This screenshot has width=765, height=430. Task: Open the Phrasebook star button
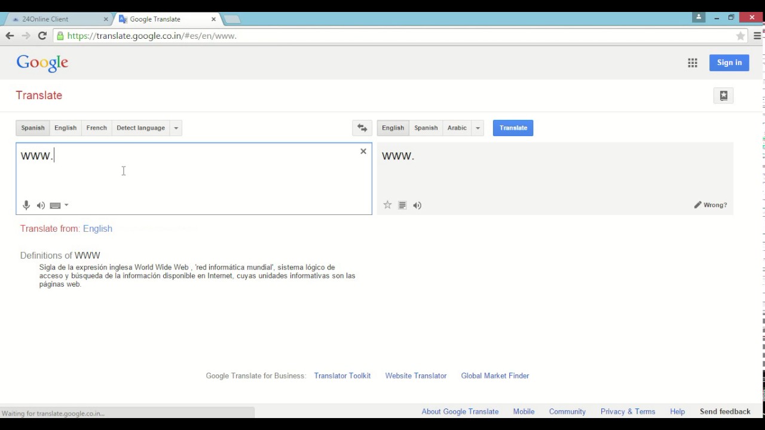click(724, 96)
